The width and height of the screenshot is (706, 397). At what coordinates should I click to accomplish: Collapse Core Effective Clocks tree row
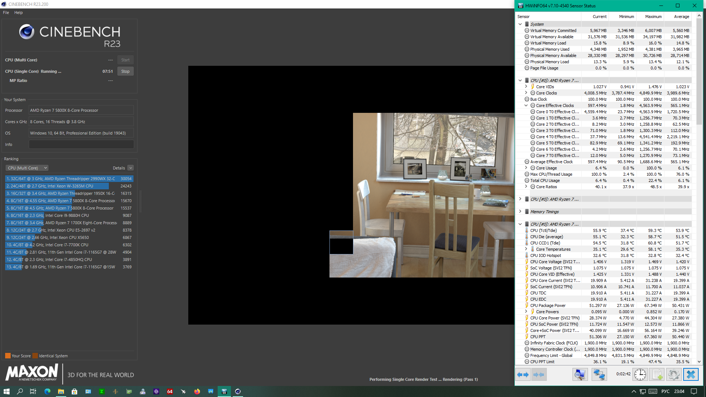click(526, 105)
